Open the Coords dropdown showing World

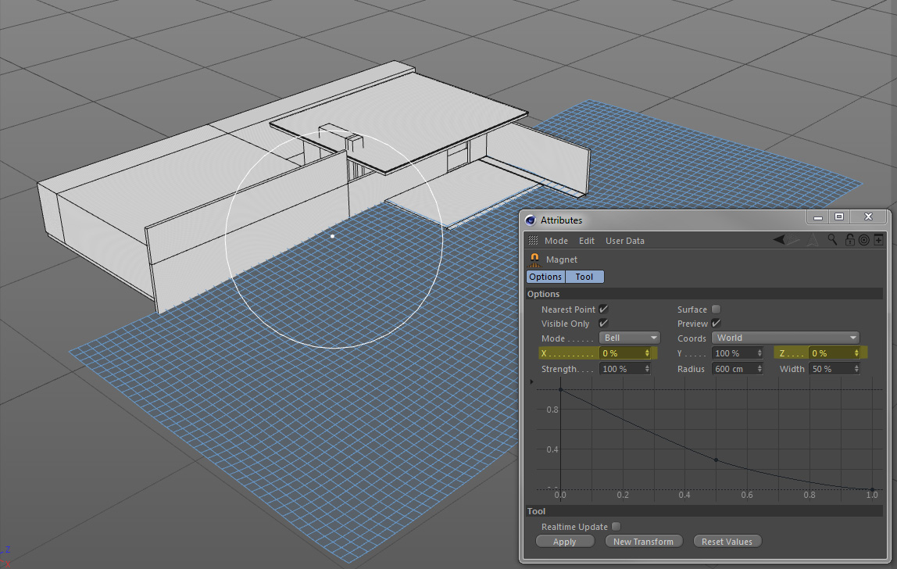(x=784, y=338)
